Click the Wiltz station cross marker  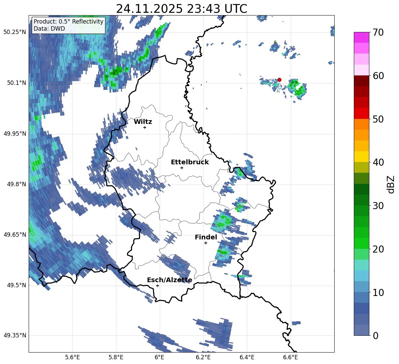(x=145, y=127)
